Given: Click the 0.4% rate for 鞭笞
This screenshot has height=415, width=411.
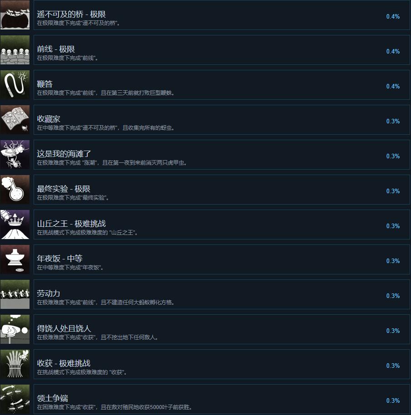Looking at the screenshot, I should pyautogui.click(x=393, y=86).
